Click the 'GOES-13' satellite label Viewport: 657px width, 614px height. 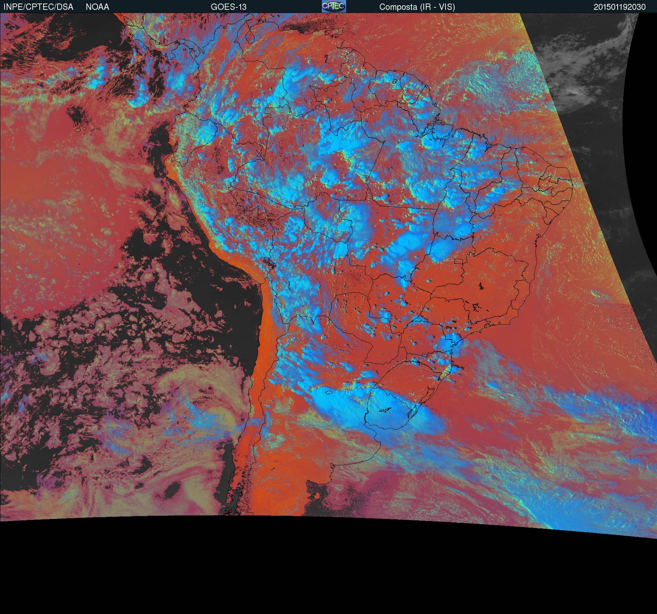pos(229,7)
